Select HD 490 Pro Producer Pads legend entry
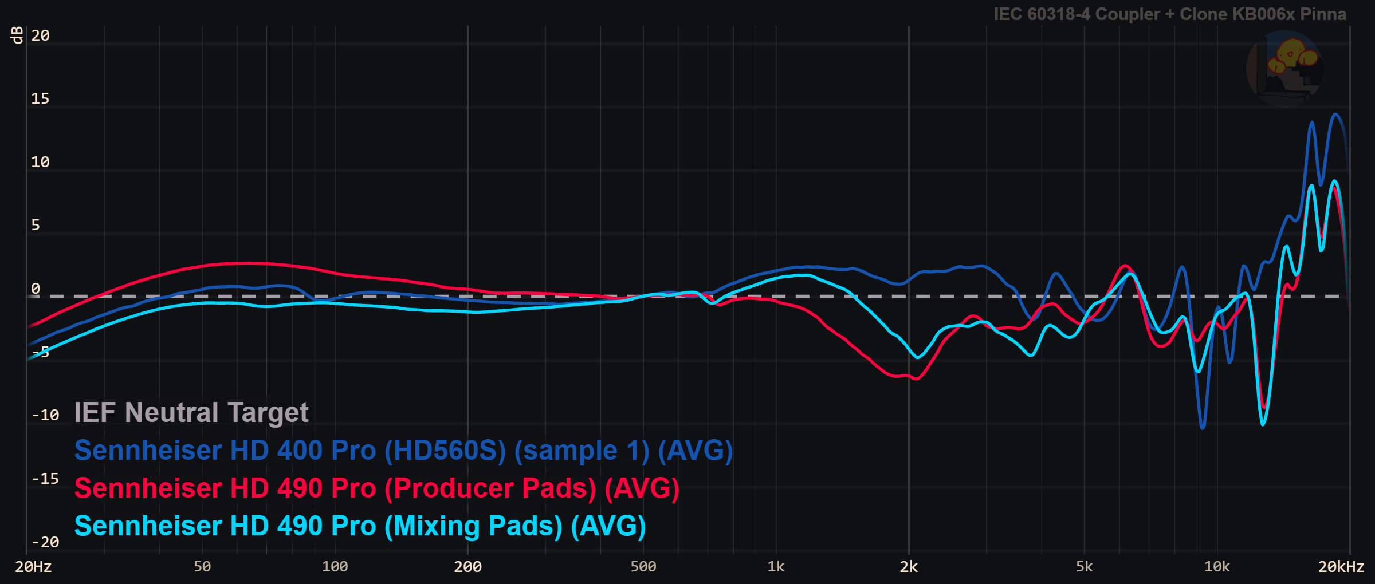This screenshot has height=584, width=1375. coord(377,488)
